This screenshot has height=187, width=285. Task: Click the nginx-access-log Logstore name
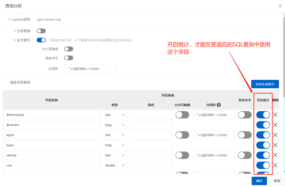tap(49, 20)
